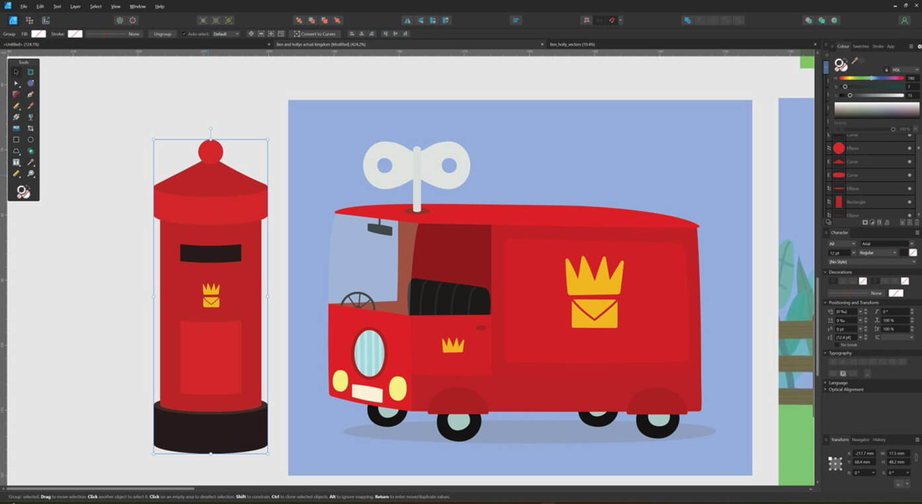922x504 pixels.
Task: Toggle visibility of the Curve layer above the thin Ellipse
Action: [909, 175]
